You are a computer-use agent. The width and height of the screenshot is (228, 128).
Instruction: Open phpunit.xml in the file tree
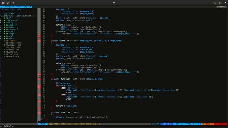click(x=12, y=50)
